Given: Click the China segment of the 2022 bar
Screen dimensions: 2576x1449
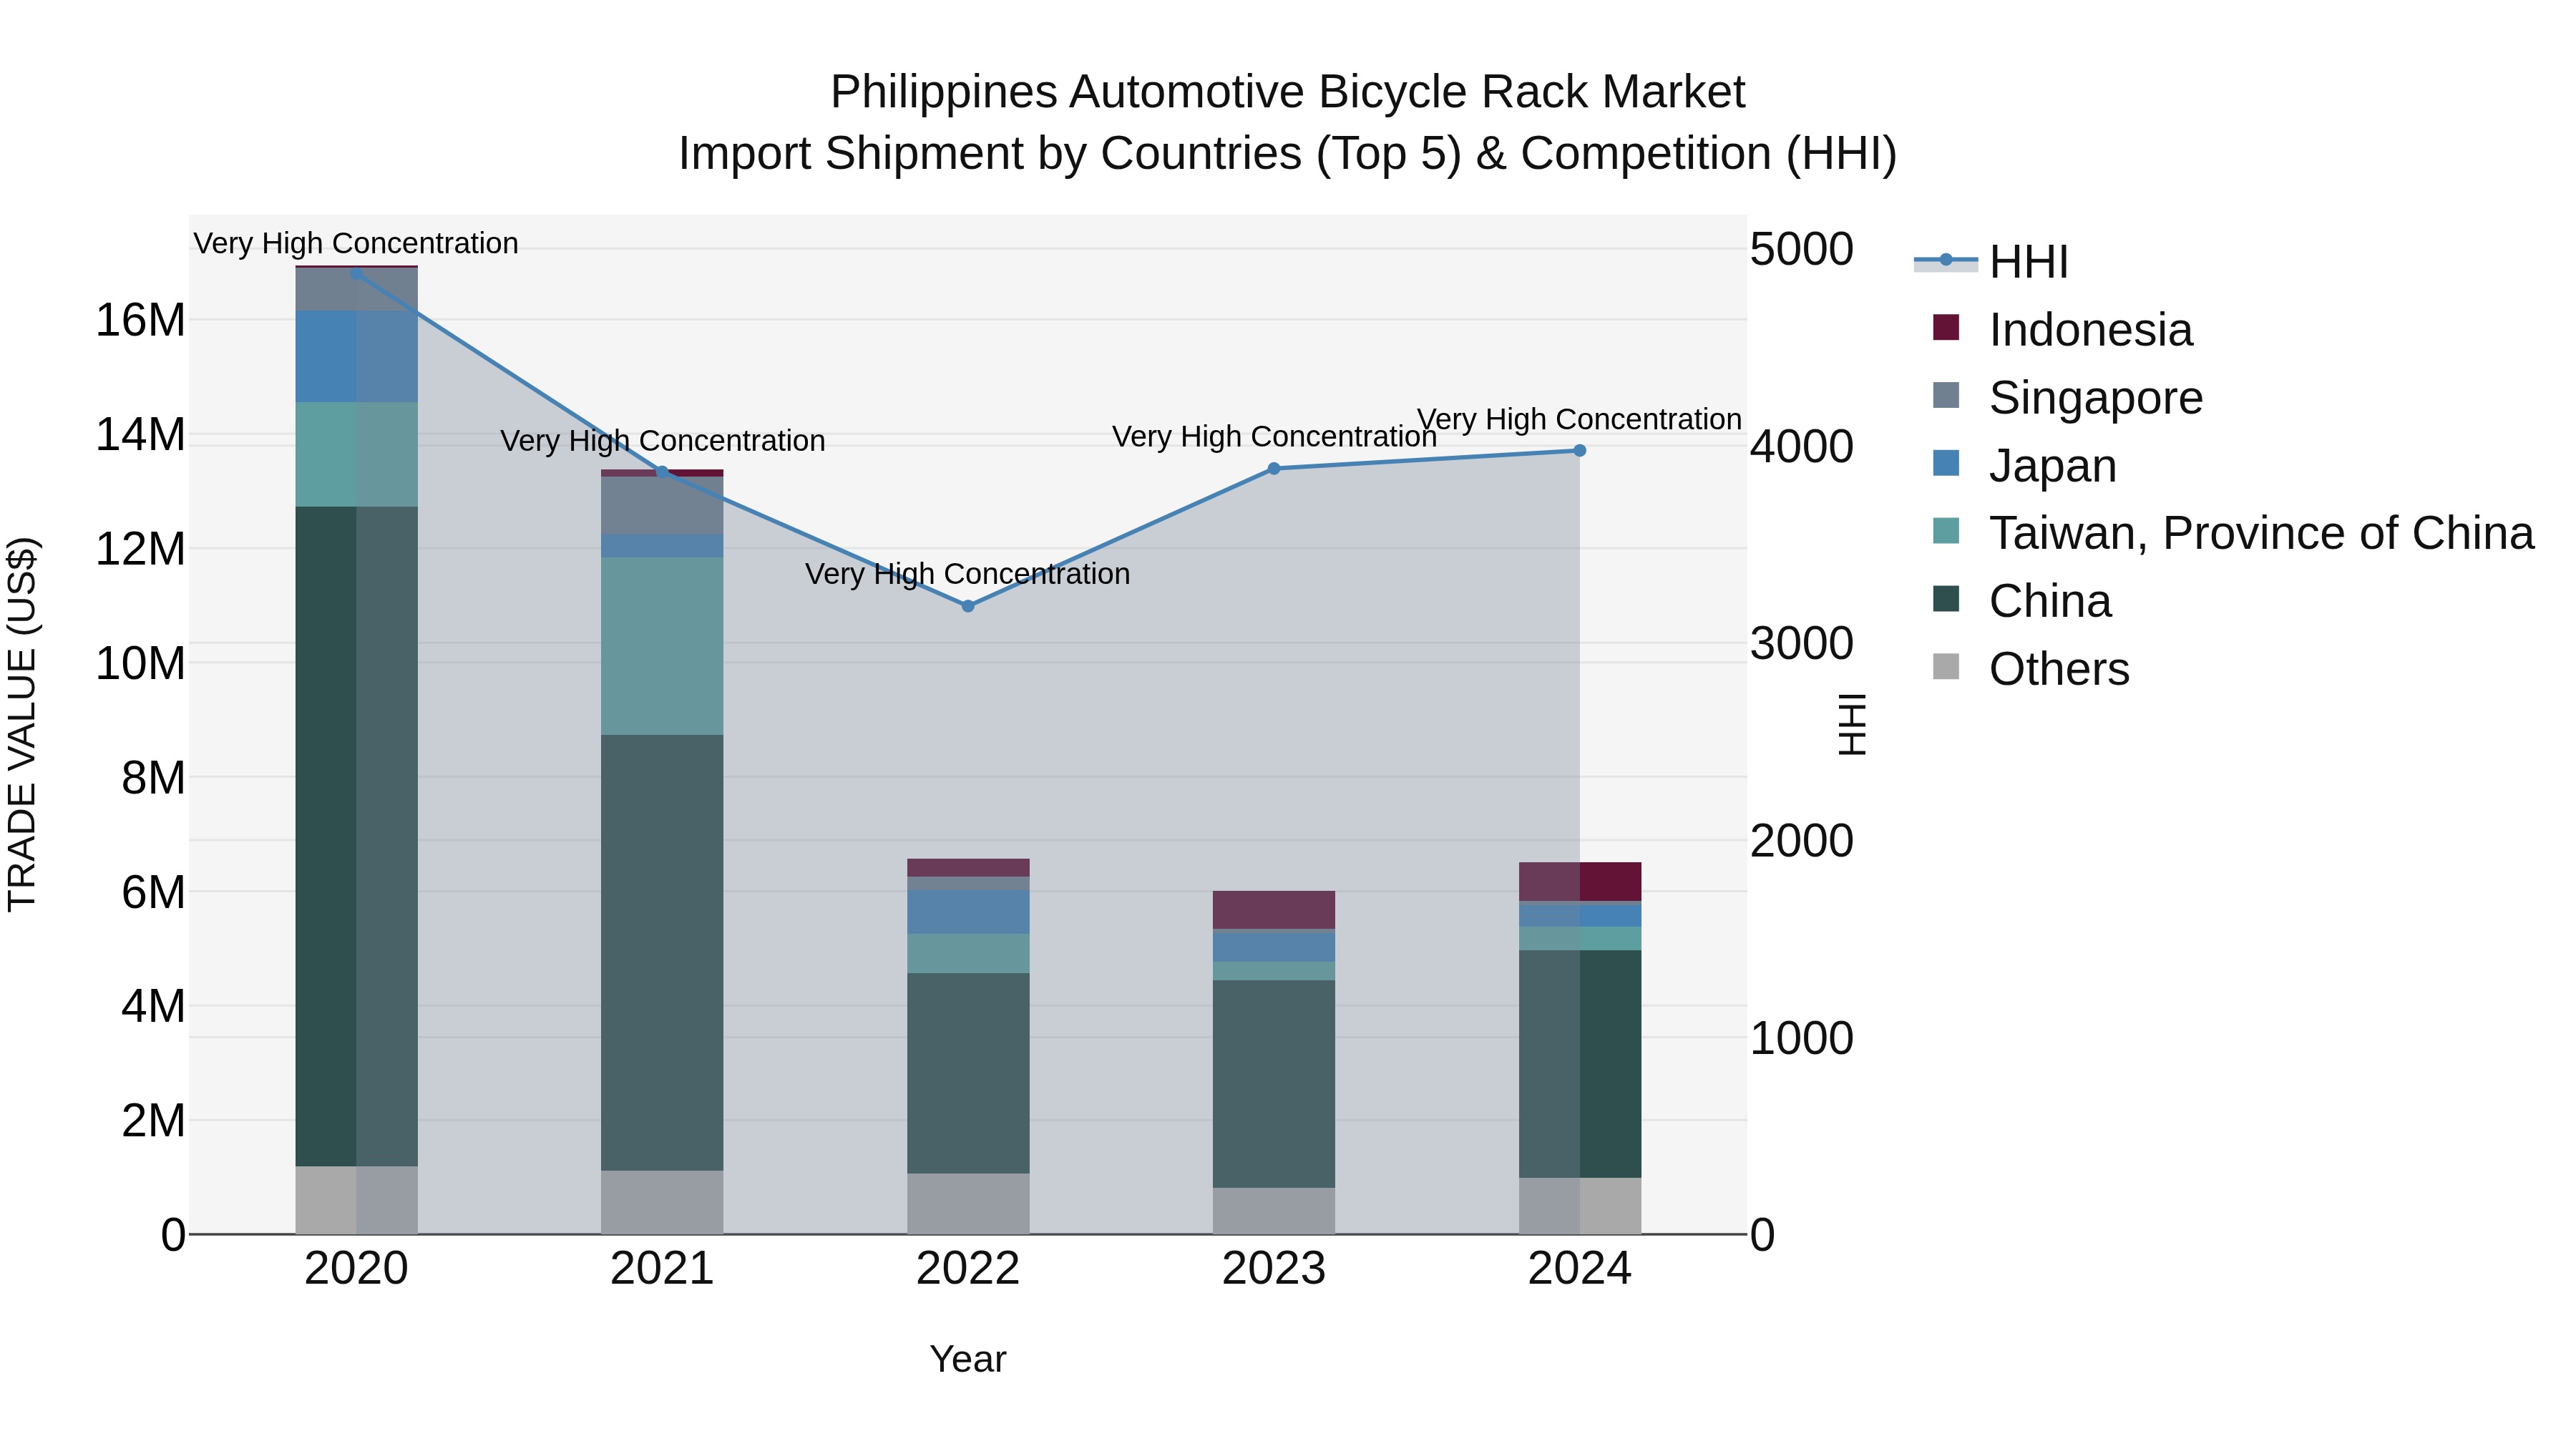Looking at the screenshot, I should tap(968, 1073).
